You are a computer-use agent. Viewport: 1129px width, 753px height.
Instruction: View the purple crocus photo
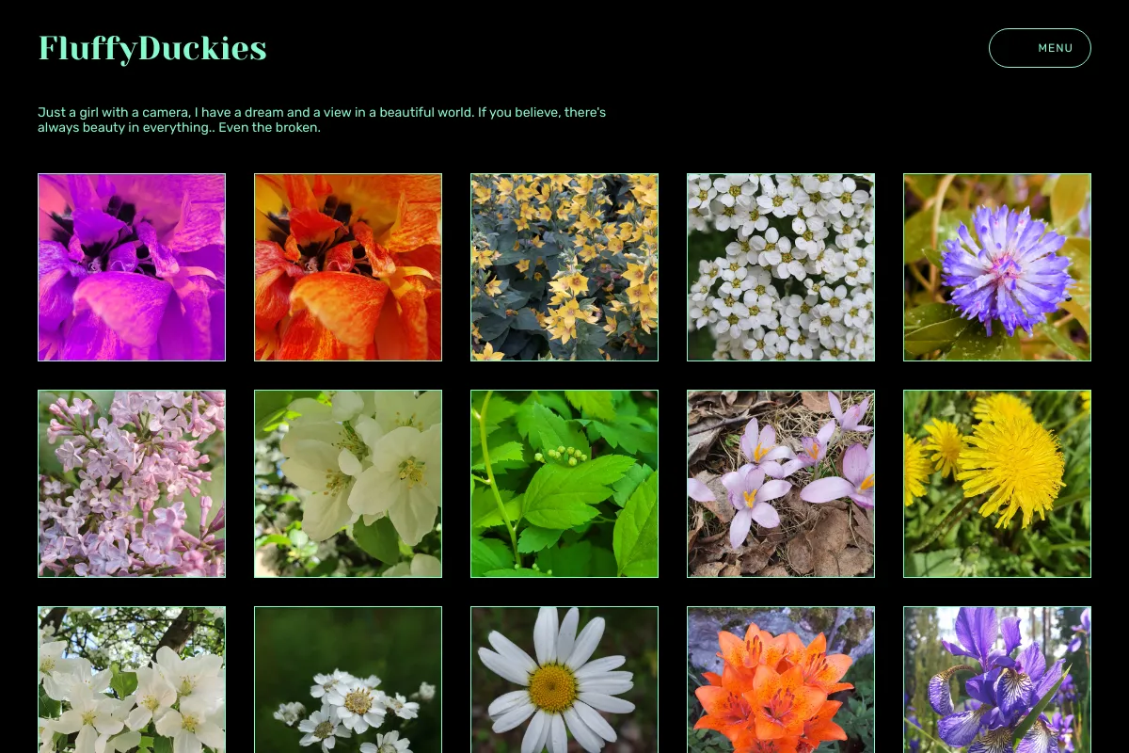point(781,484)
